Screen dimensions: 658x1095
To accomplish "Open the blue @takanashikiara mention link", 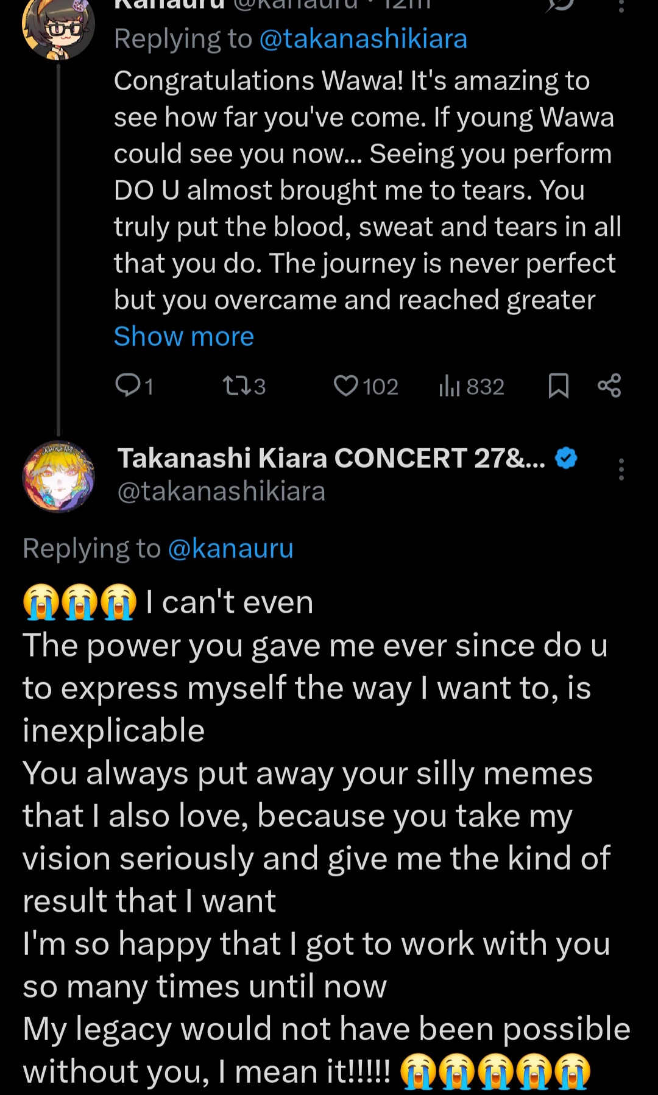I will (x=363, y=39).
